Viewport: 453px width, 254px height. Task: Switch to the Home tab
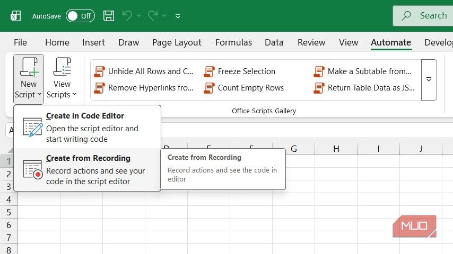tap(57, 42)
